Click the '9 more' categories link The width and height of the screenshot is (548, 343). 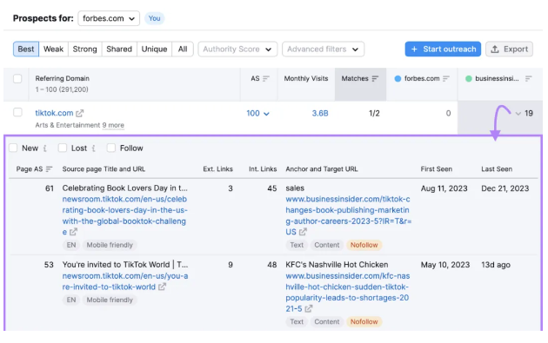(113, 125)
